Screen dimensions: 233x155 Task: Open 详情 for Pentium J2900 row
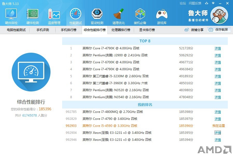click(x=218, y=55)
